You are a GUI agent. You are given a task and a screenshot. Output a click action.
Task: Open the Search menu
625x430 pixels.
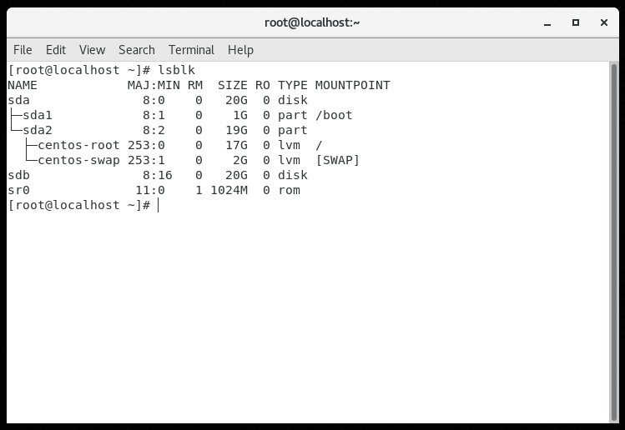[x=136, y=50]
